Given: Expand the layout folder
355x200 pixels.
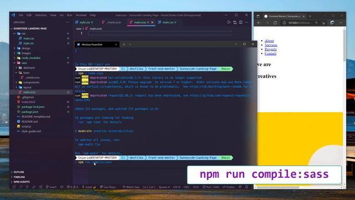Looking at the screenshot, I should (x=27, y=87).
